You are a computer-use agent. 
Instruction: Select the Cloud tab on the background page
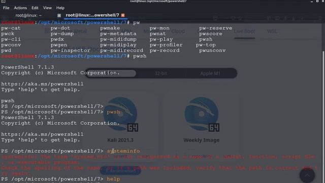(178, 32)
